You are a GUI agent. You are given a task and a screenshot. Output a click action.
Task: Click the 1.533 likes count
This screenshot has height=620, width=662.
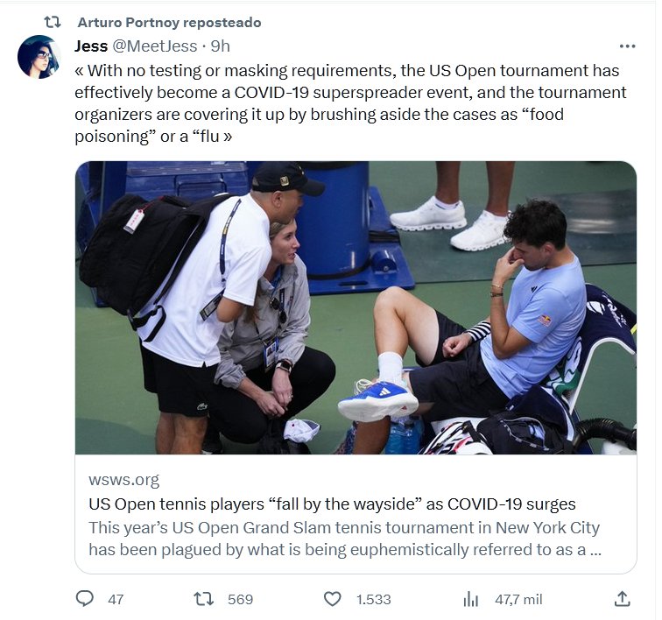tap(373, 600)
